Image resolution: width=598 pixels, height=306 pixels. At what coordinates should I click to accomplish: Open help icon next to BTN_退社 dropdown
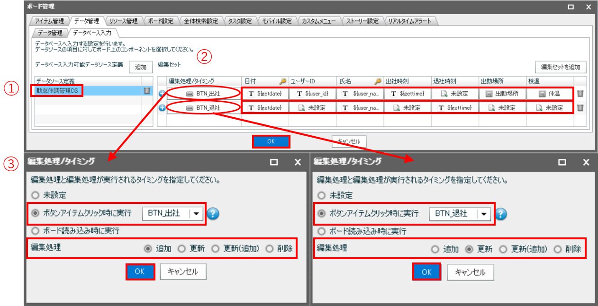(500, 214)
